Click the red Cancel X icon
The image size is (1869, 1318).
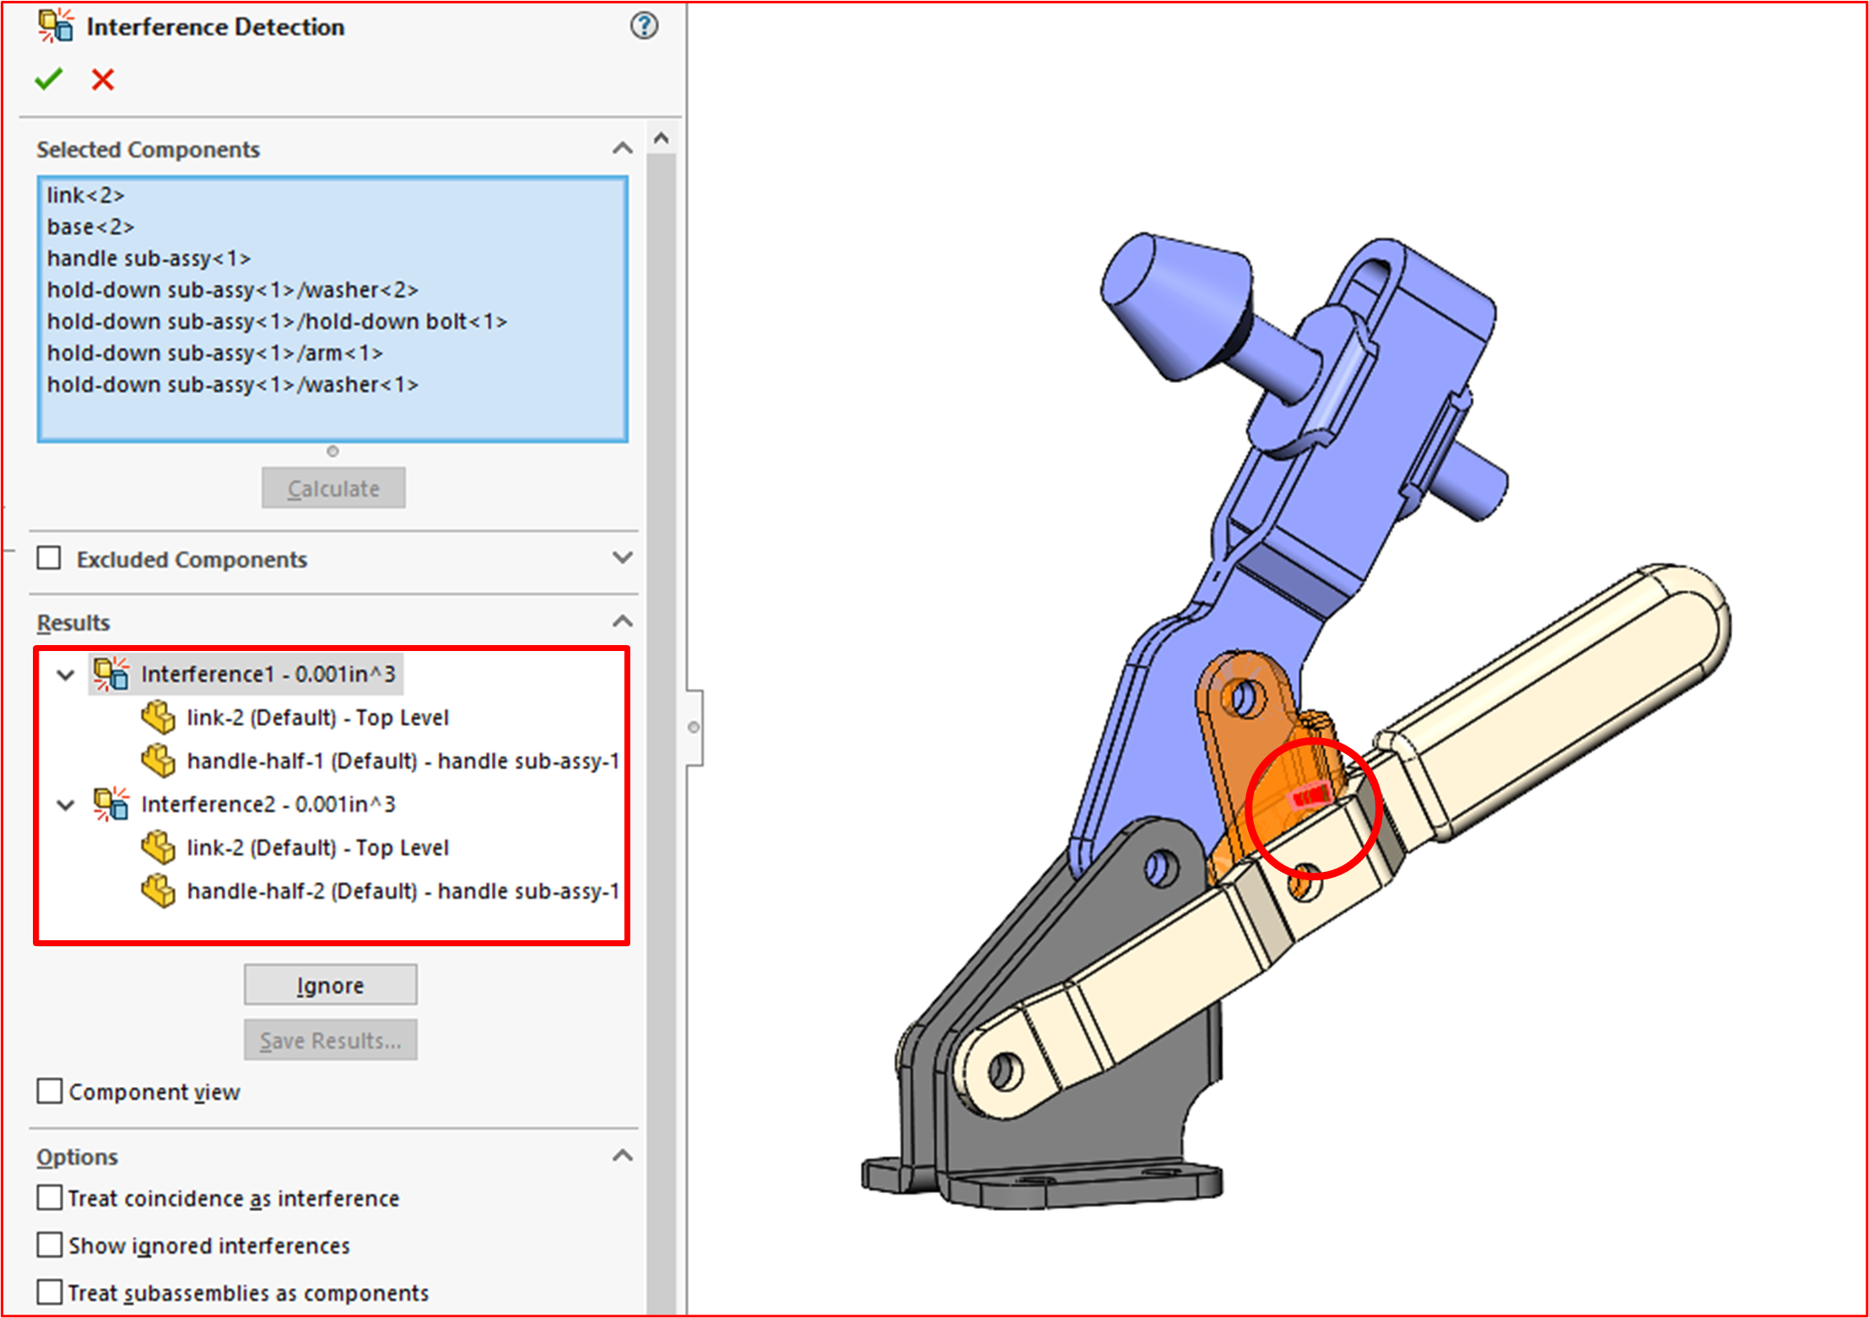(103, 79)
